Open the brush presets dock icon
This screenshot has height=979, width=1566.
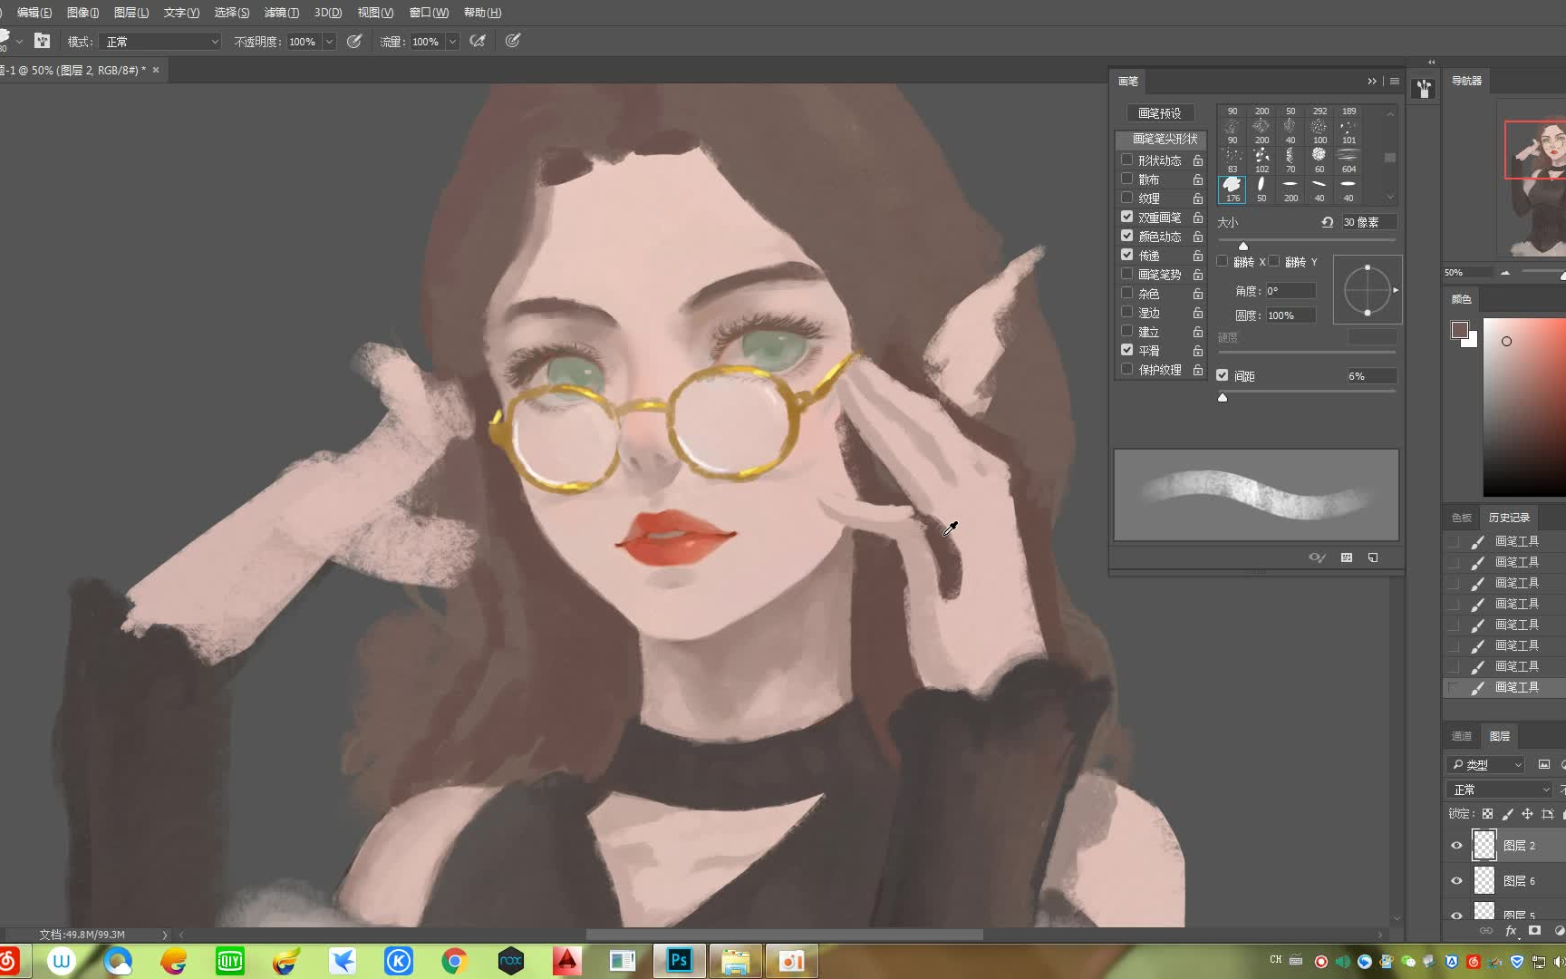tap(1424, 89)
